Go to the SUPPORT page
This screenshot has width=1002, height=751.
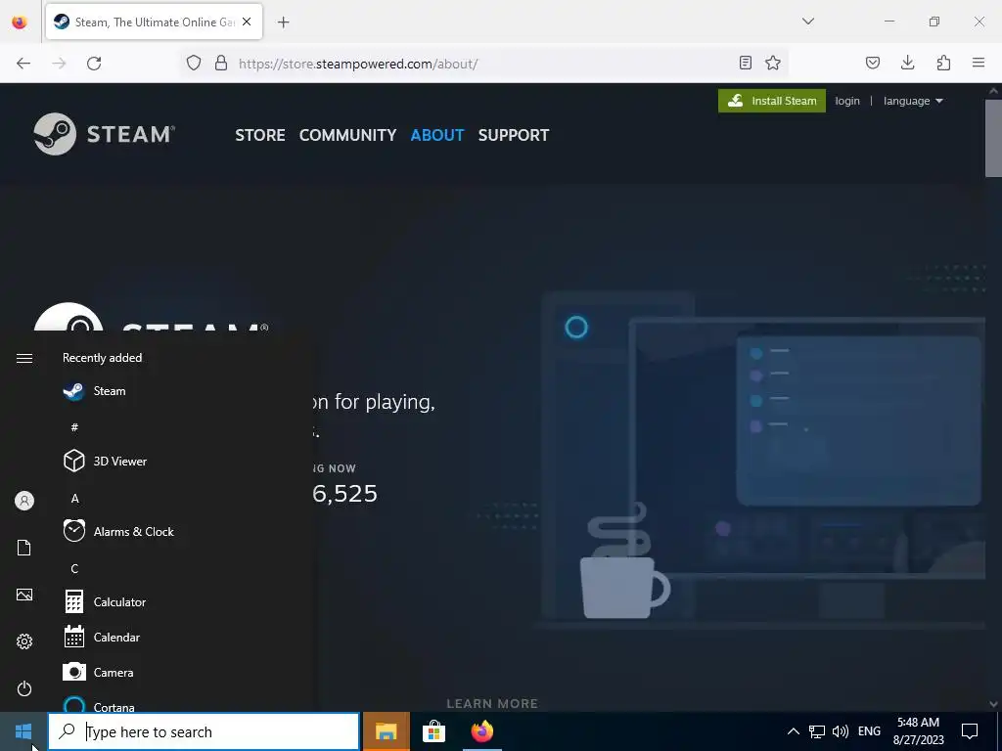pyautogui.click(x=514, y=135)
